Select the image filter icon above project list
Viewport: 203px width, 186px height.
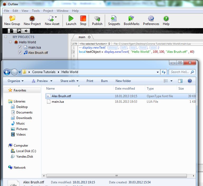click(x=19, y=31)
